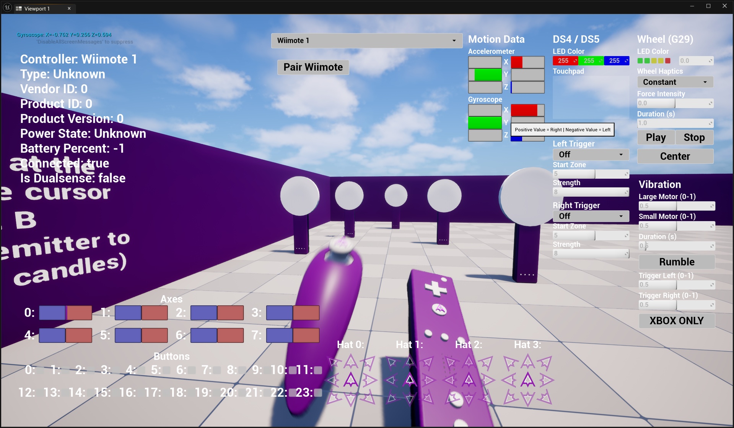This screenshot has height=428, width=734.
Task: Click the wheel haptics Play button
Action: [x=656, y=137]
